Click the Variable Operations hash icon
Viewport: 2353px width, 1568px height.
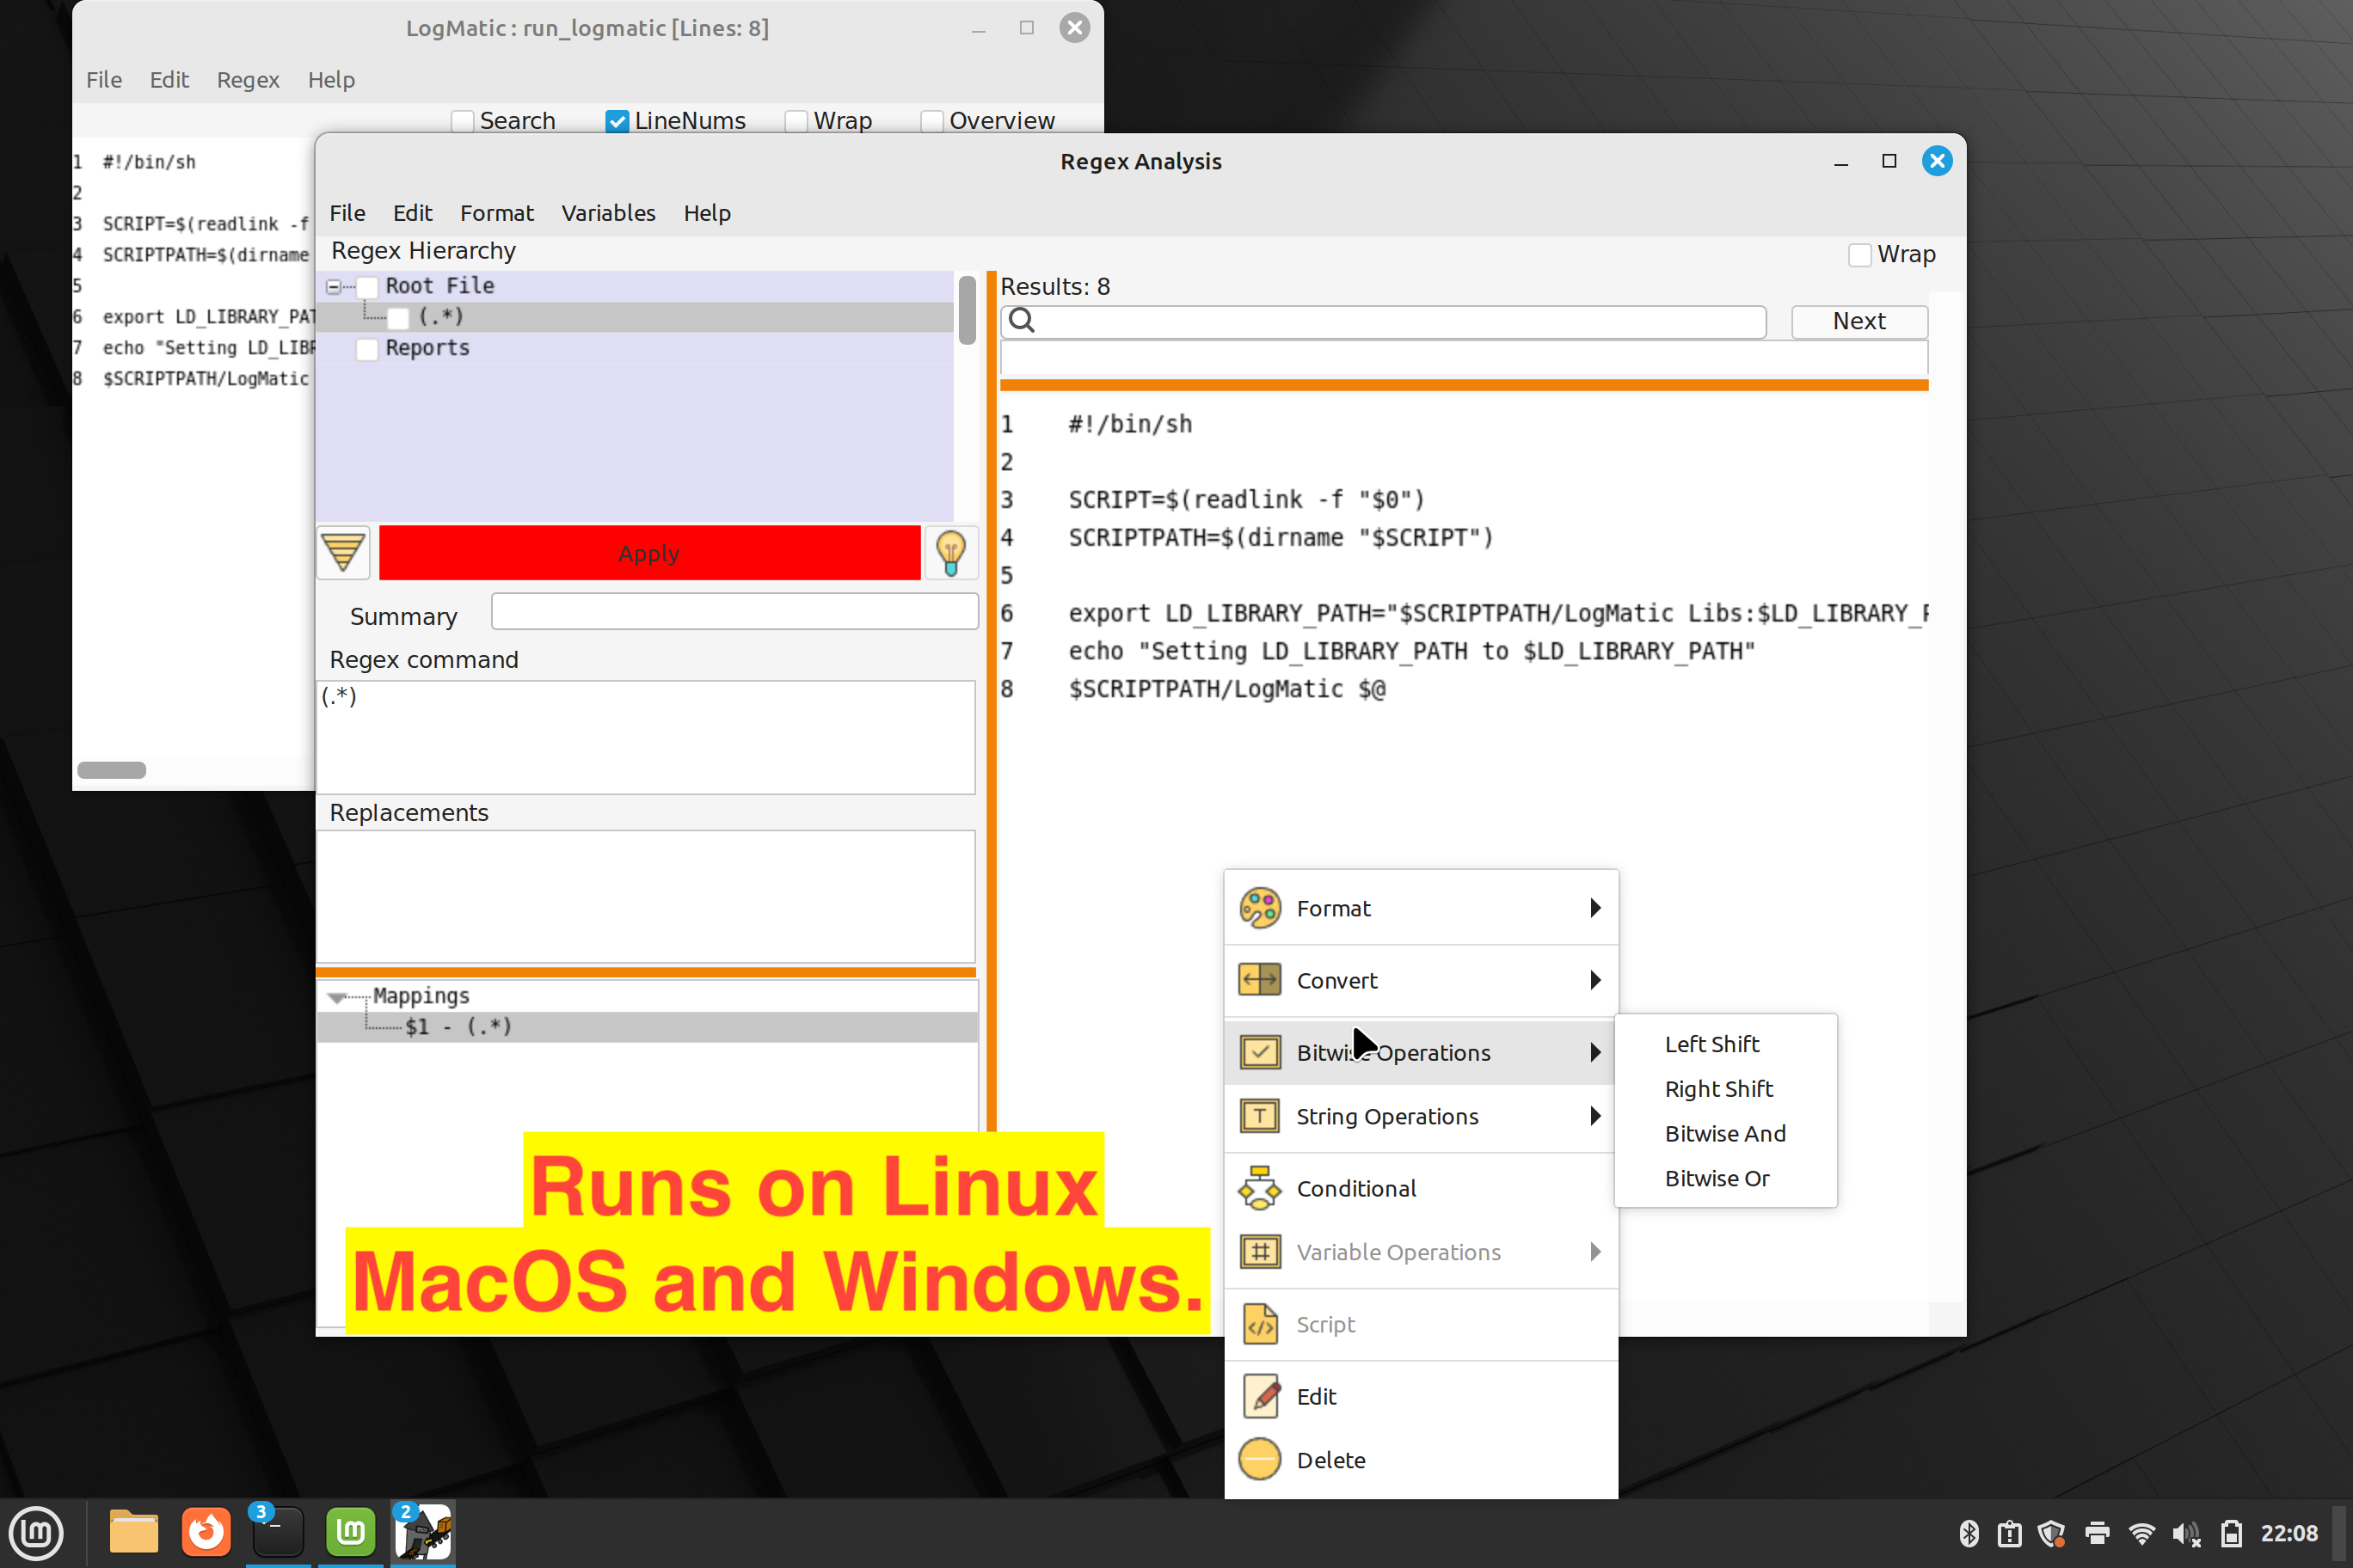[1260, 1252]
